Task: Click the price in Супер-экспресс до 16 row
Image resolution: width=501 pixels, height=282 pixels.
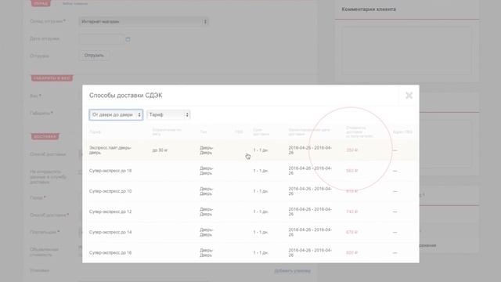Action: point(351,252)
